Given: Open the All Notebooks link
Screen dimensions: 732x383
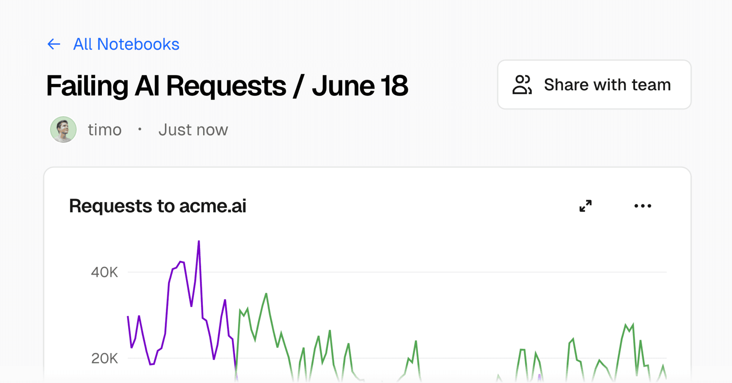Looking at the screenshot, I should (126, 44).
